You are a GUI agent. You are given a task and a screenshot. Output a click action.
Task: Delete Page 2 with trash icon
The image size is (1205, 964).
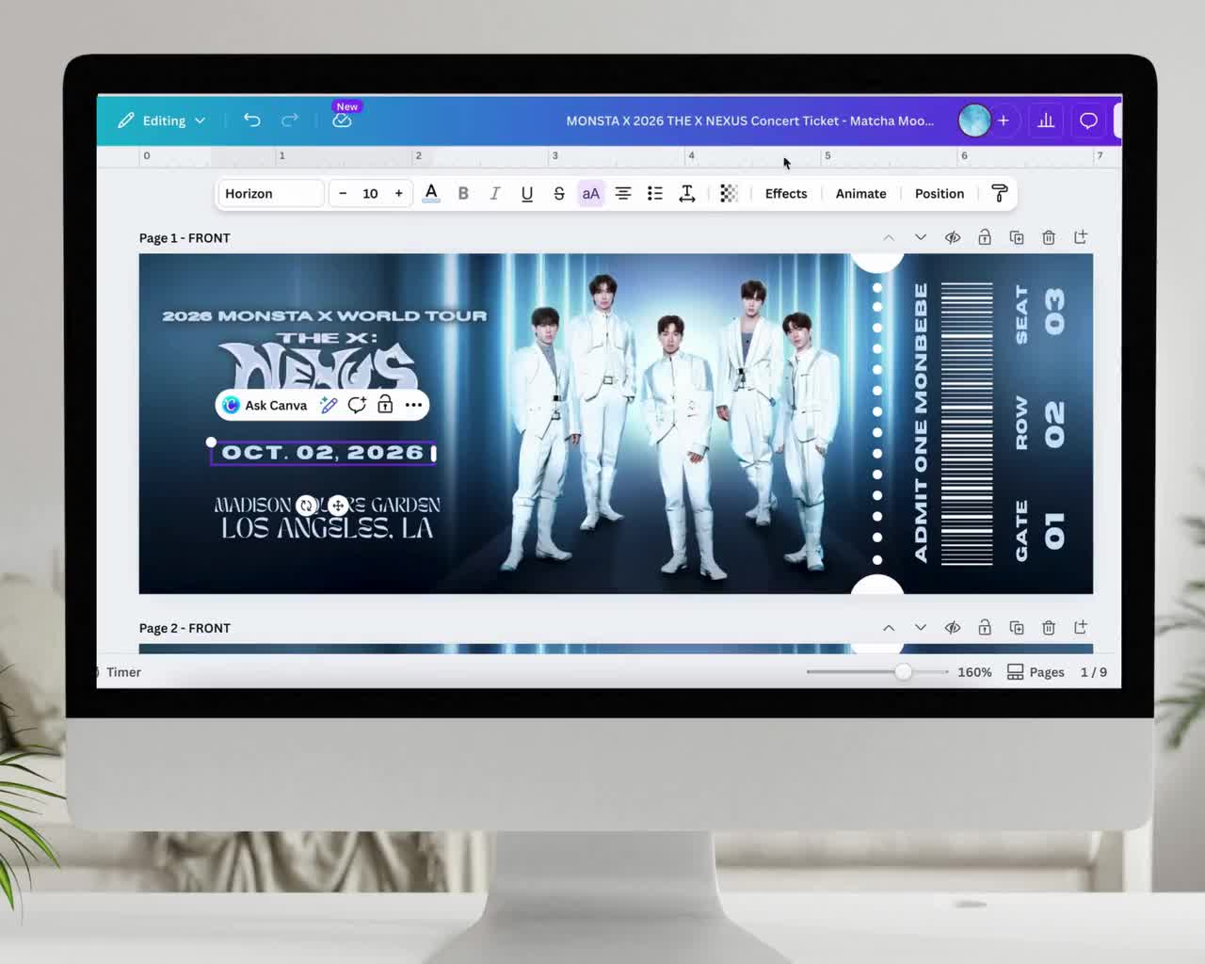[1049, 627]
